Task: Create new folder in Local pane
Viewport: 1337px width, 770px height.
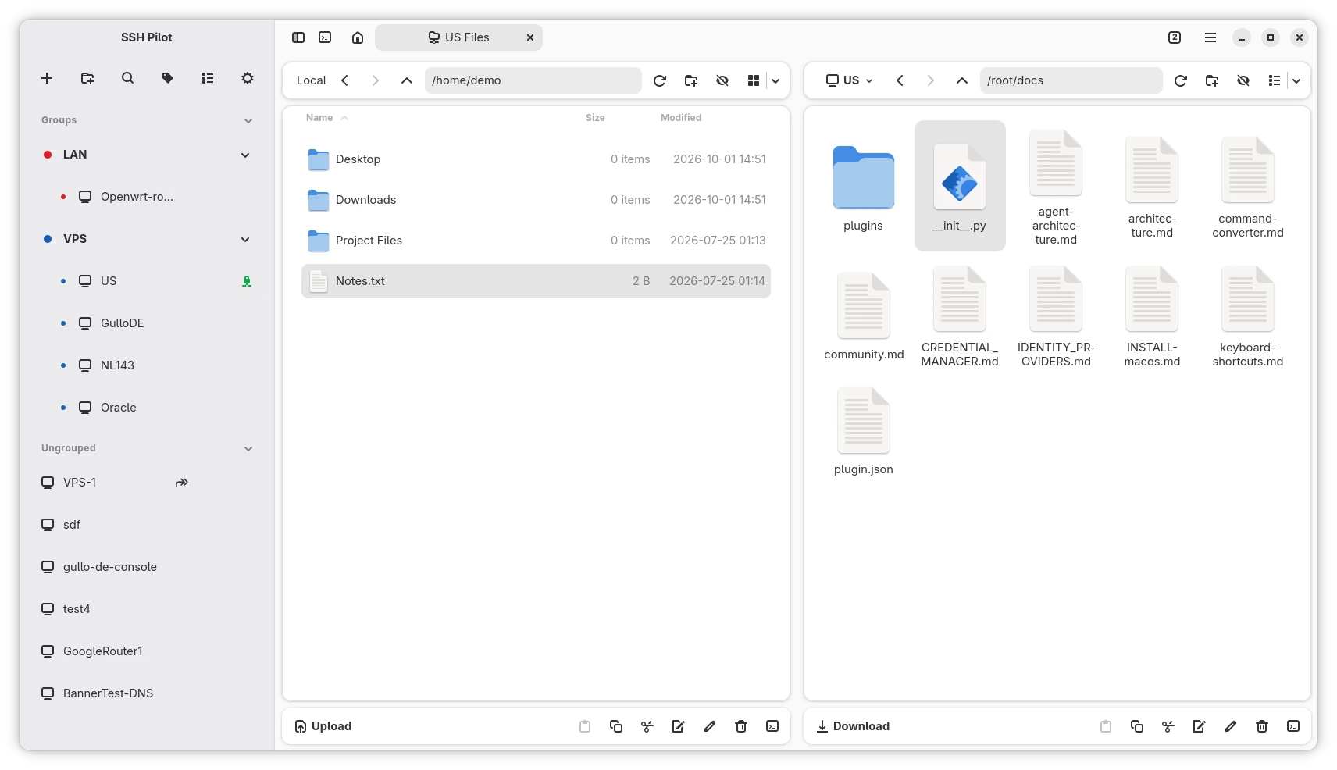Action: [691, 80]
